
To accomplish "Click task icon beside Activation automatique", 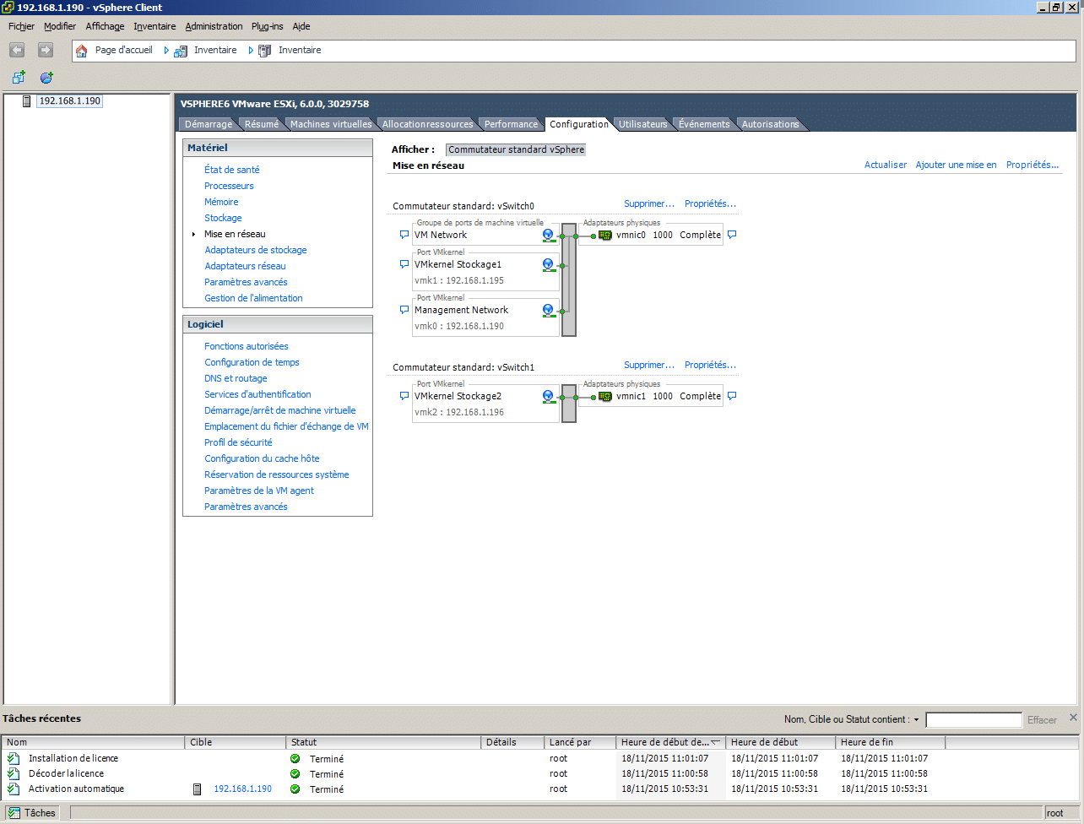I will (x=14, y=789).
